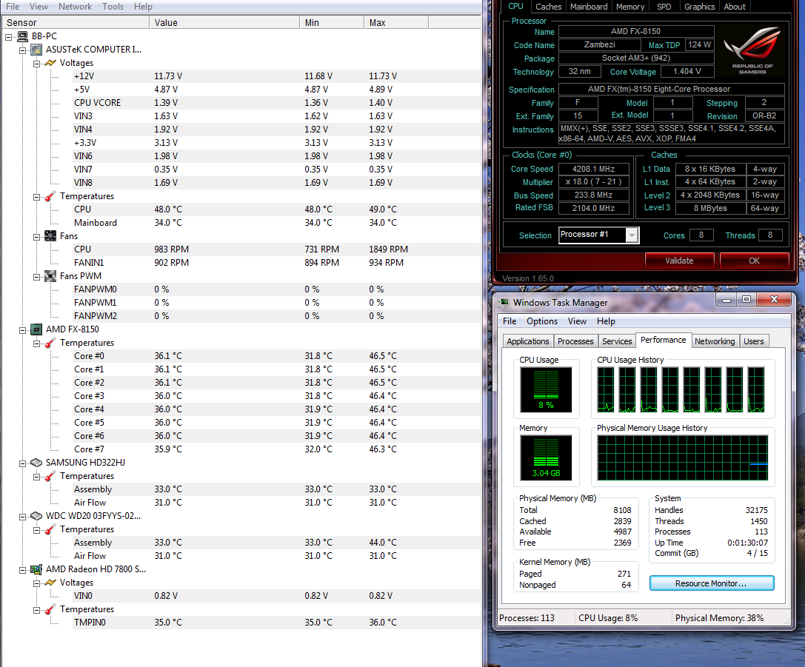The image size is (805, 667).
Task: Open Resource Monitor from Task Manager
Action: point(711,583)
